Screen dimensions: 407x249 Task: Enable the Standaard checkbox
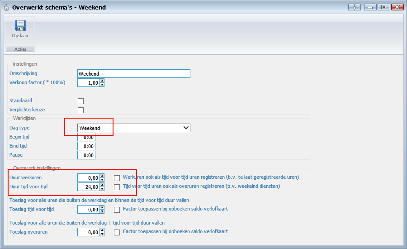[81, 101]
